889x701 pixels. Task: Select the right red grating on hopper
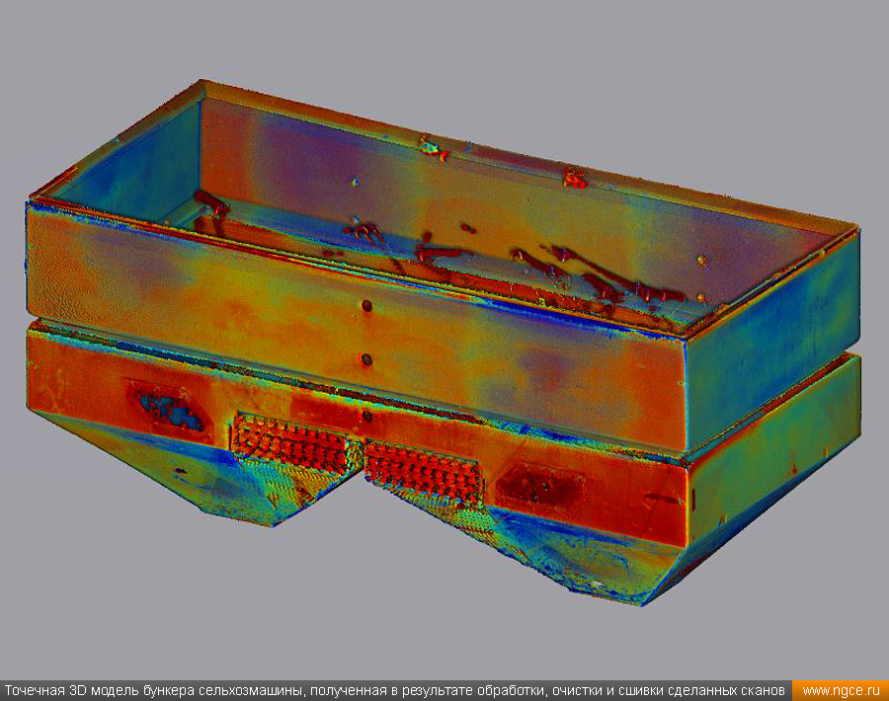tap(425, 472)
